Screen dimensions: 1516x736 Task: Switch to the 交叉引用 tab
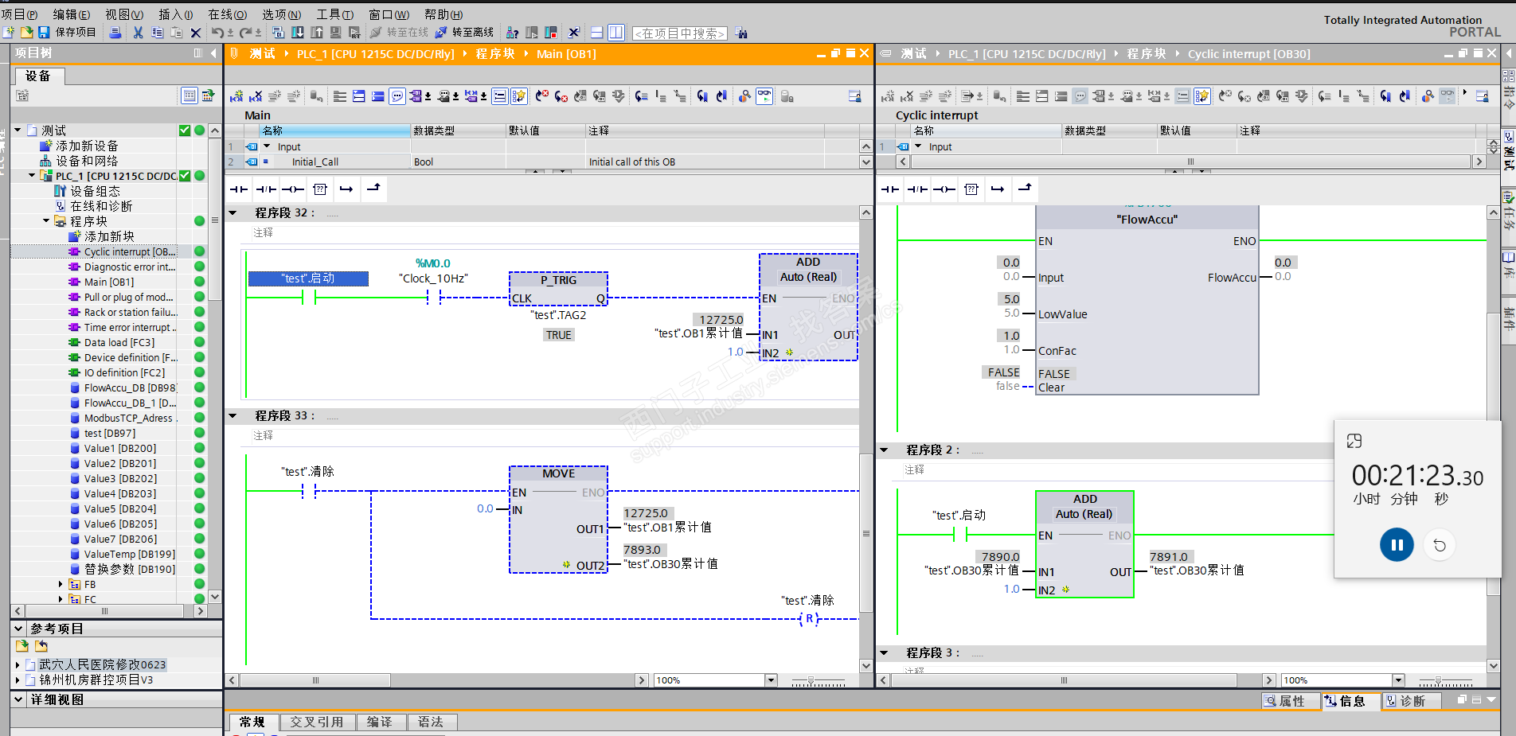(316, 722)
